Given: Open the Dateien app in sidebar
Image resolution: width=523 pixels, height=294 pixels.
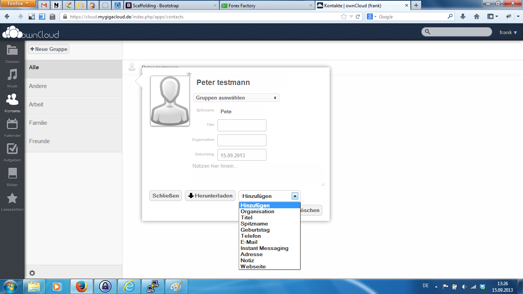Looking at the screenshot, I should tap(12, 53).
